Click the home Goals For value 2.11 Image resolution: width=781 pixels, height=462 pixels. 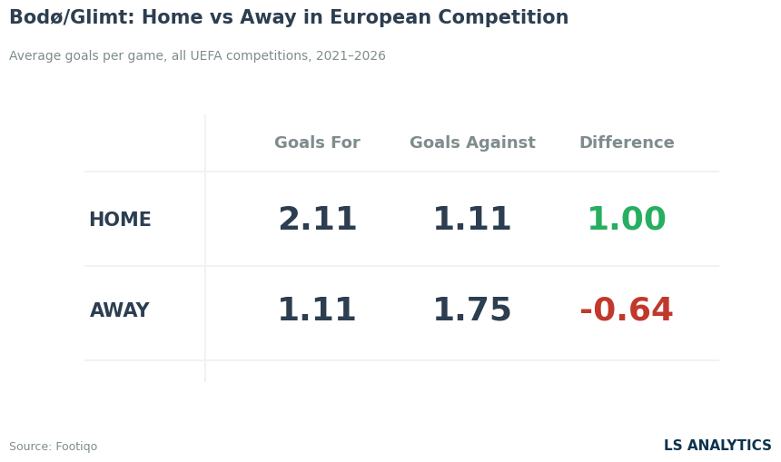tap(317, 219)
